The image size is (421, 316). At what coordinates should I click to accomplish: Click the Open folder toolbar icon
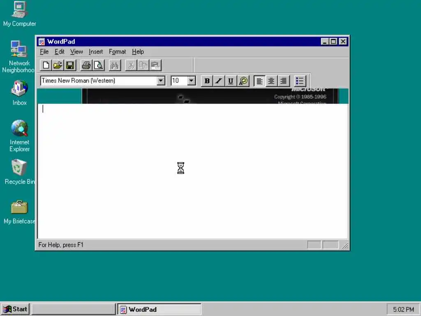[x=58, y=65]
